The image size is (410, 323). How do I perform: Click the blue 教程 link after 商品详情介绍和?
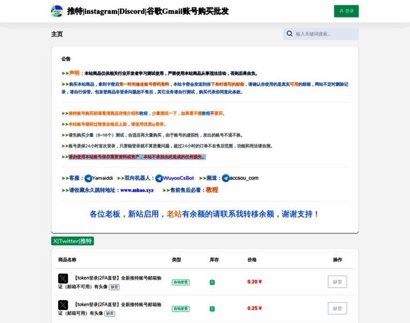[143, 114]
